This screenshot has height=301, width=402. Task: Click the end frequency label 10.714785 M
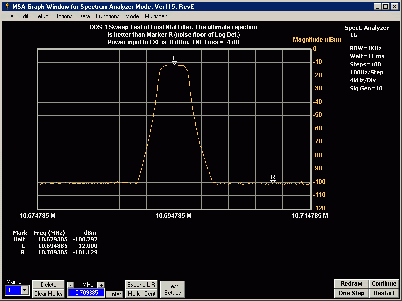pyautogui.click(x=310, y=216)
